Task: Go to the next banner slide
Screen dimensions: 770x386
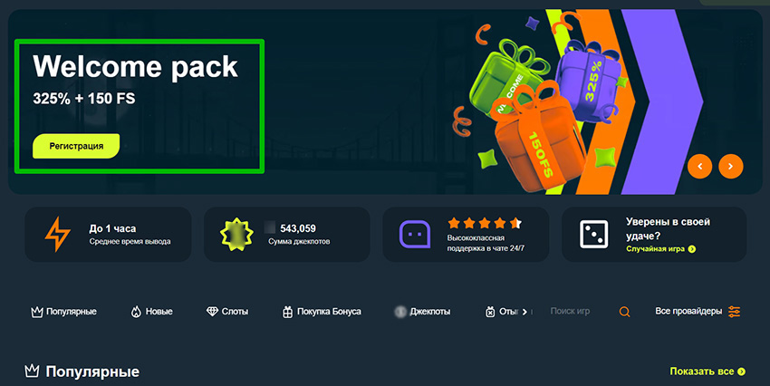Action: [x=731, y=167]
